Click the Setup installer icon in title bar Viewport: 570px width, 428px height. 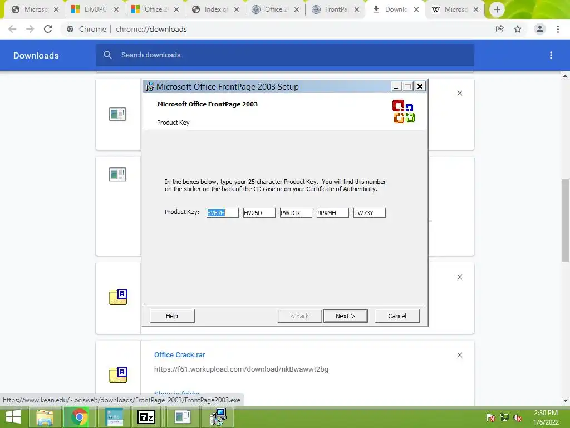[150, 86]
